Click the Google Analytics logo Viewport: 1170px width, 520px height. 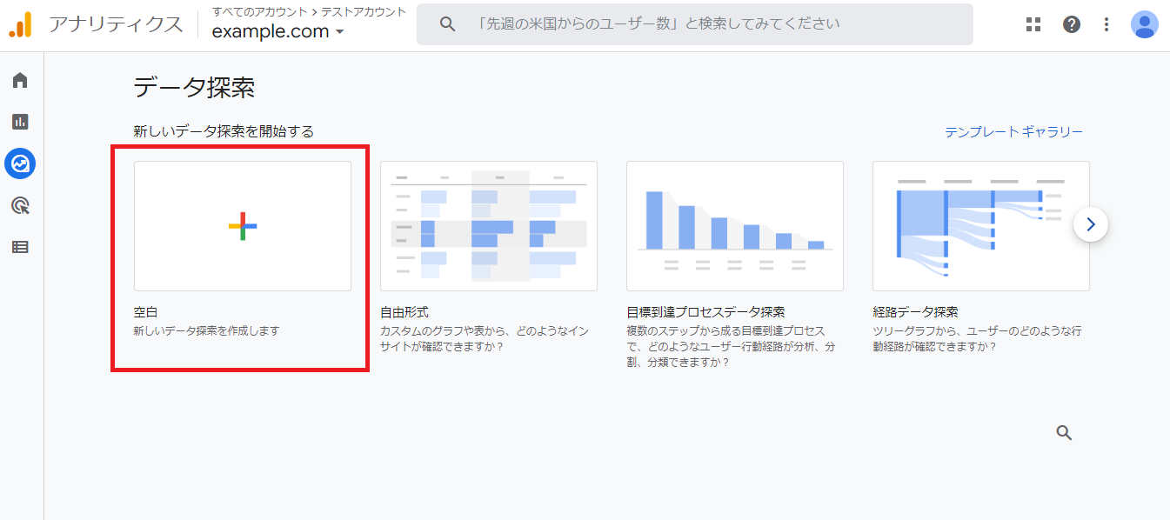[20, 24]
